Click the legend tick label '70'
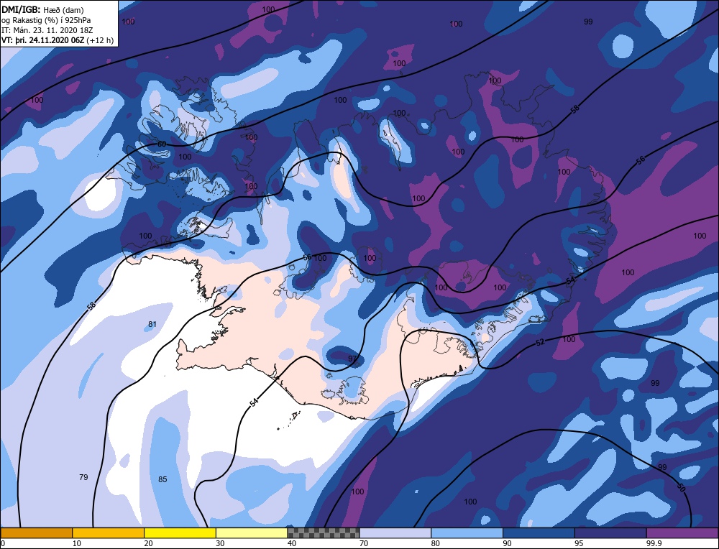This screenshot has height=549, width=719. click(x=364, y=543)
